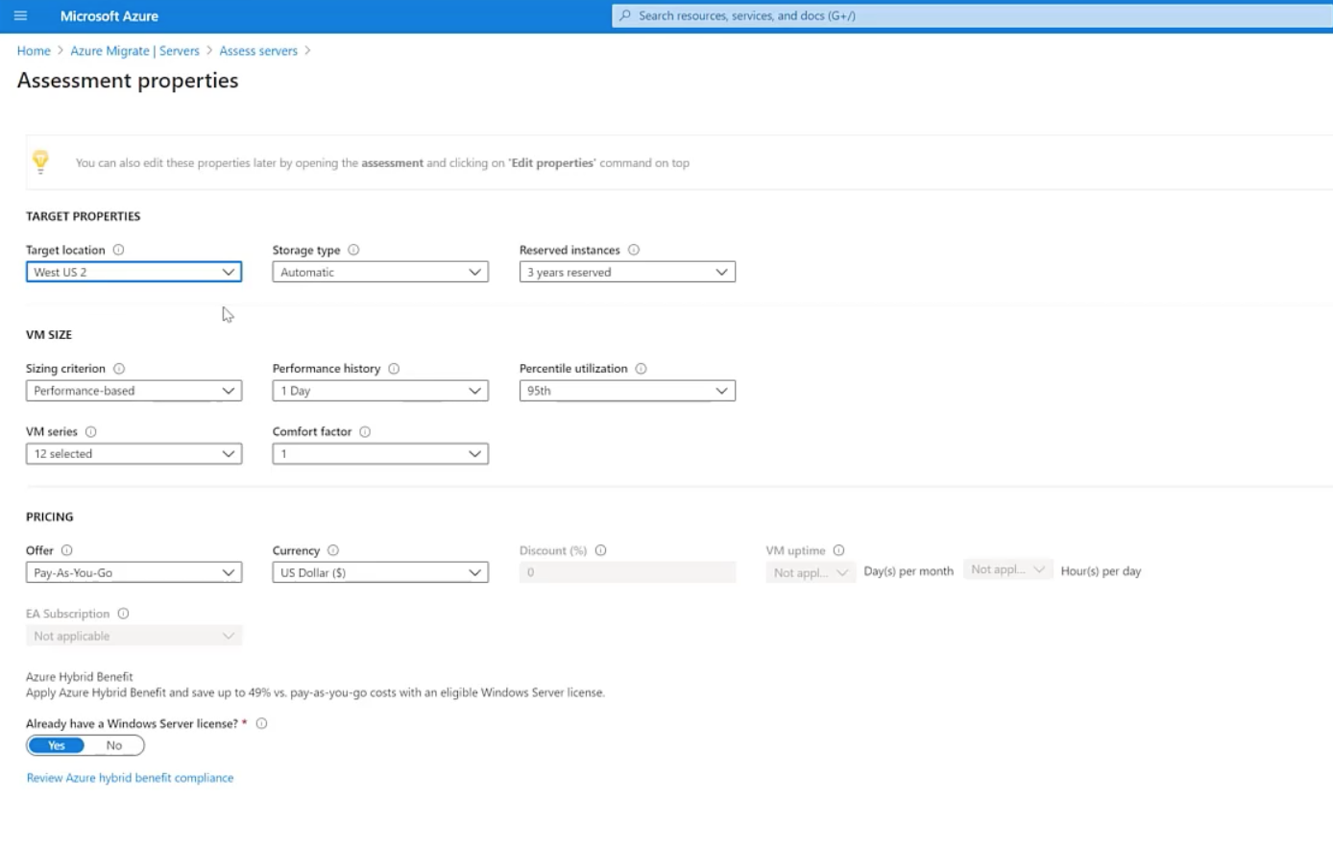Show info tooltip for Comfort factor
The width and height of the screenshot is (1333, 847).
click(365, 432)
